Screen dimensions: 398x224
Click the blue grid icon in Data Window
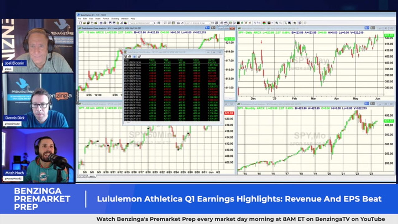coord(134,56)
